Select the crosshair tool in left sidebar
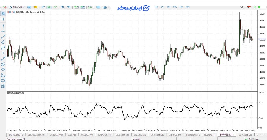The height and width of the screenshot is (140, 267). pyautogui.click(x=3, y=19)
